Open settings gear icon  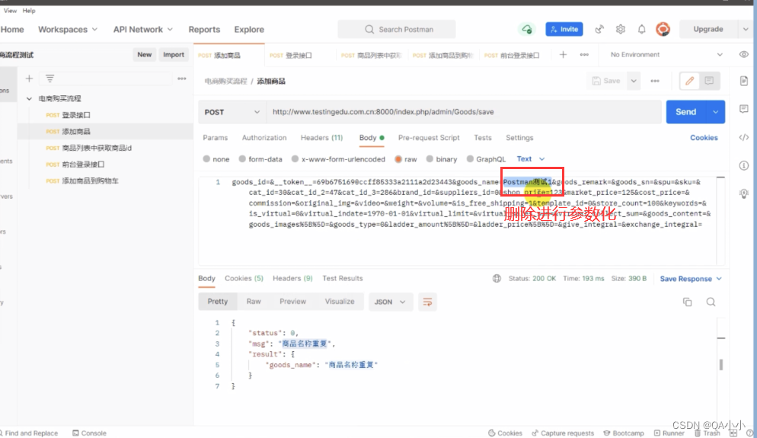tap(621, 30)
